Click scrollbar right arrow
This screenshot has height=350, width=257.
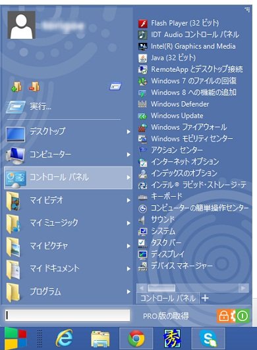coord(243,288)
